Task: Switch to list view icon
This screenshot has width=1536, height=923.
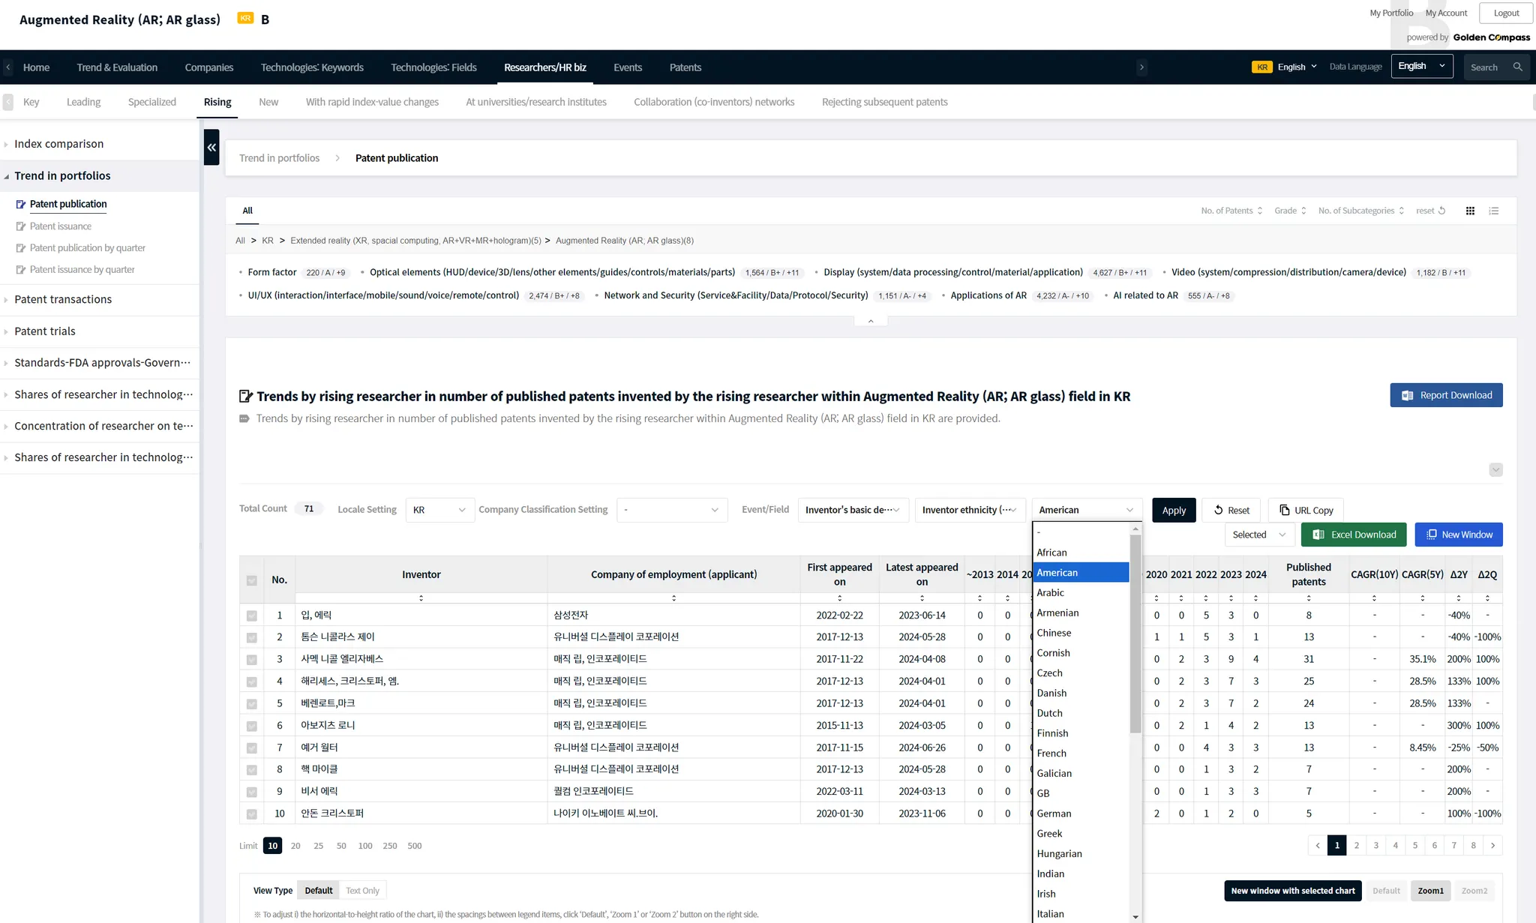Action: [x=1494, y=211]
